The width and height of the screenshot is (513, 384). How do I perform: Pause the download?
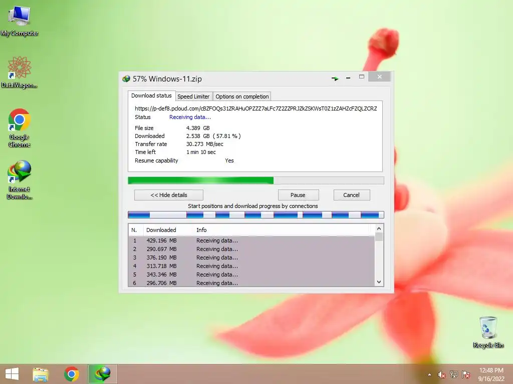click(298, 195)
